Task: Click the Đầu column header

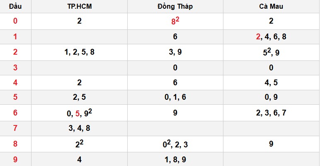Action: [x=15, y=7]
